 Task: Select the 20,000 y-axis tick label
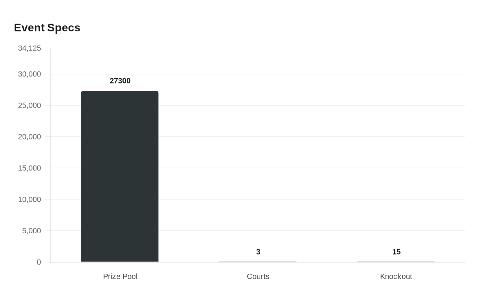(x=30, y=137)
